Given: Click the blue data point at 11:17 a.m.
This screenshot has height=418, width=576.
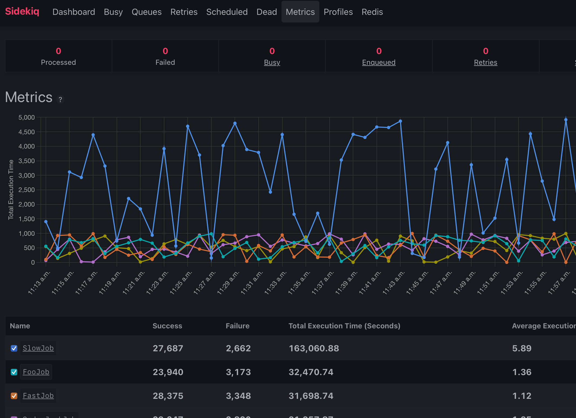Looking at the screenshot, I should [93, 135].
